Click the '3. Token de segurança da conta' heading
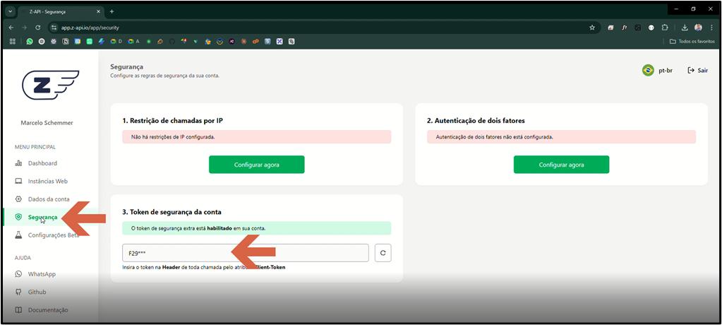This screenshot has height=325, width=722. pos(172,212)
